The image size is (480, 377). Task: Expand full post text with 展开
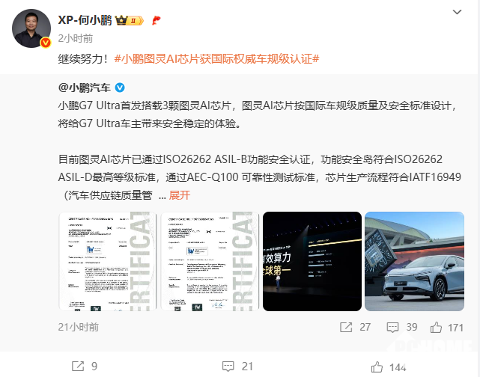180,195
